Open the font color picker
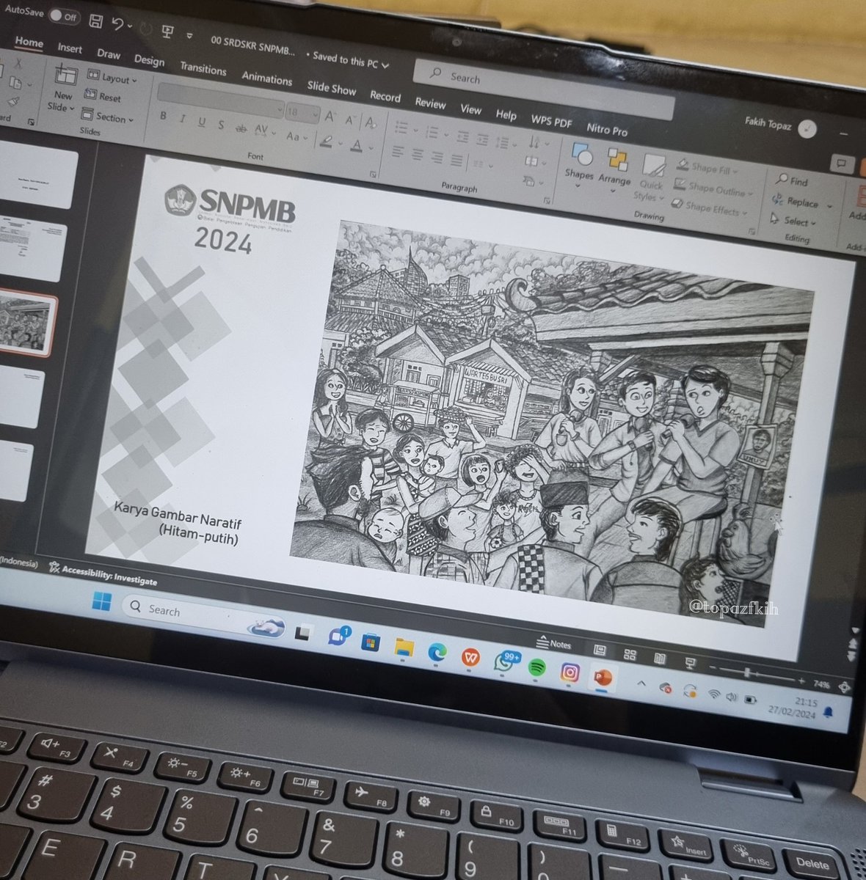 coord(357,145)
